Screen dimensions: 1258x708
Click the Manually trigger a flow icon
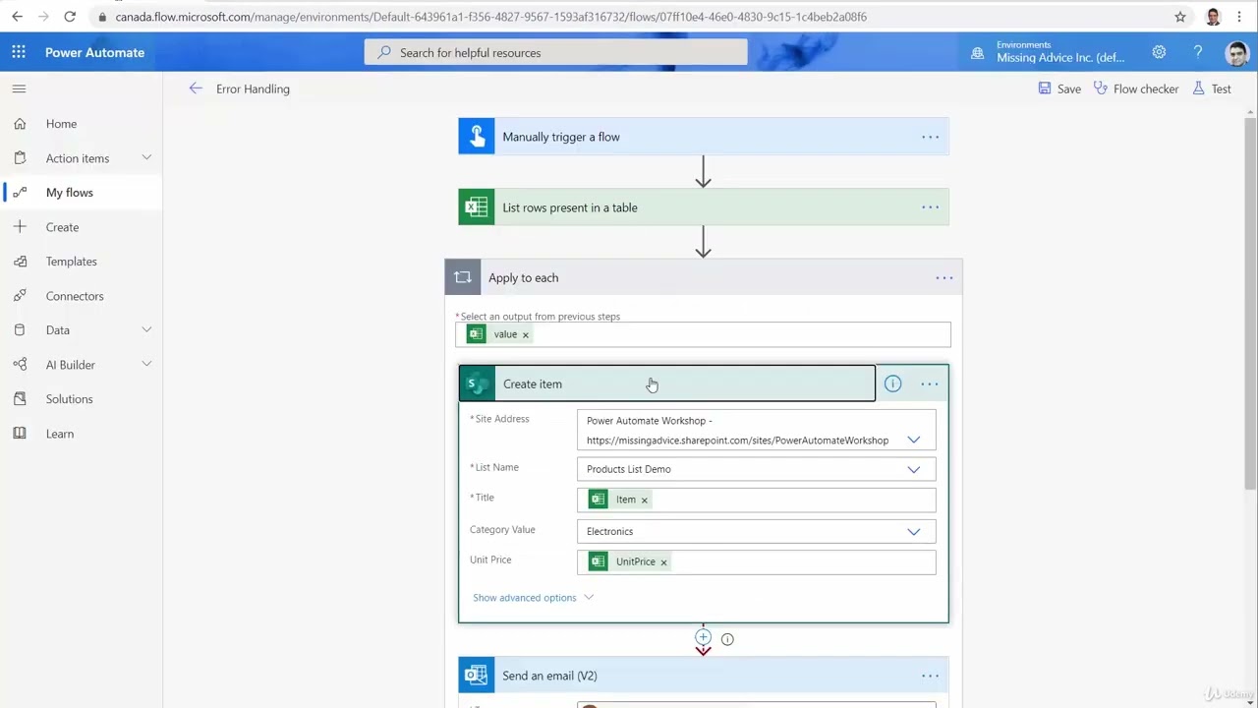[x=477, y=137]
